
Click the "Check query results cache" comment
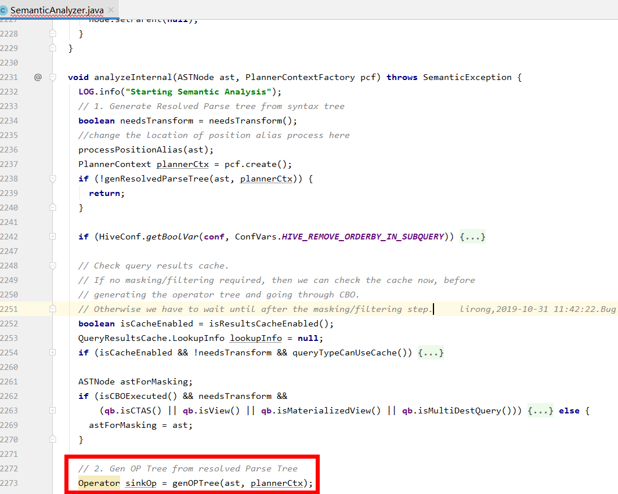[x=153, y=266]
